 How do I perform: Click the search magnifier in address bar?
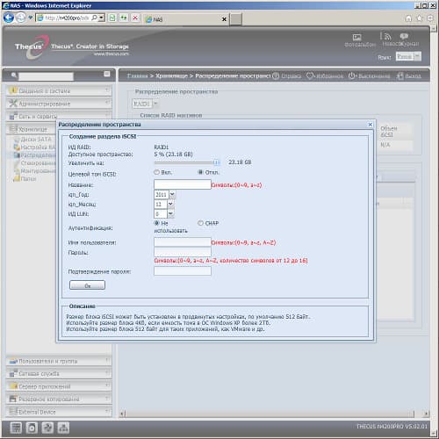coord(94,18)
